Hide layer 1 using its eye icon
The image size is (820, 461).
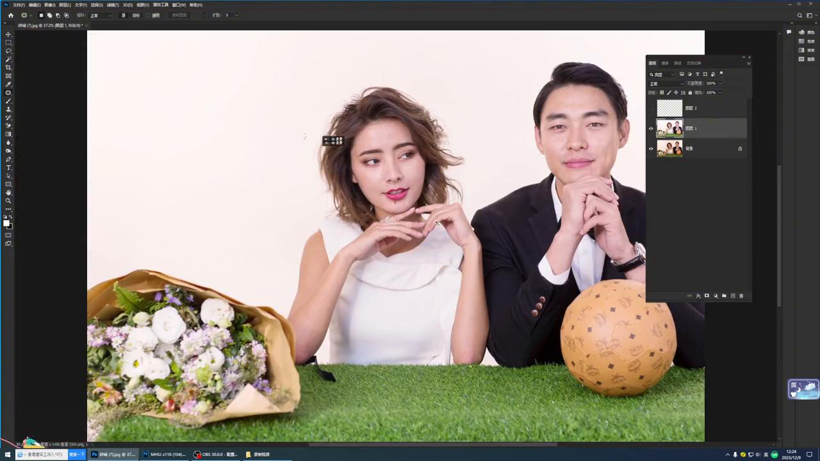pyautogui.click(x=651, y=129)
